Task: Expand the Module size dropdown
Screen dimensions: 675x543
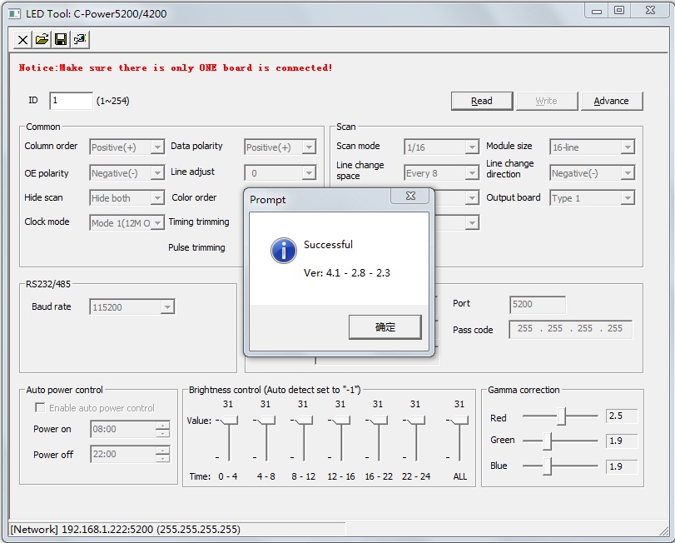Action: click(627, 147)
